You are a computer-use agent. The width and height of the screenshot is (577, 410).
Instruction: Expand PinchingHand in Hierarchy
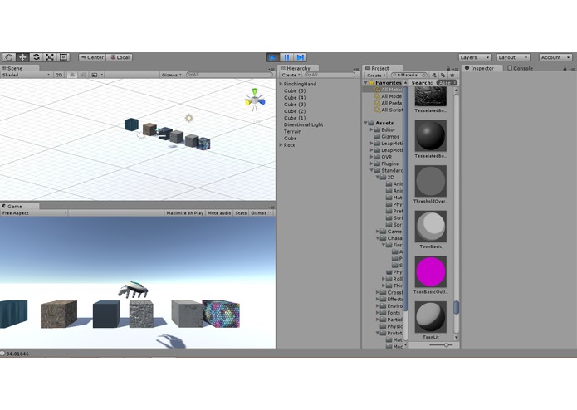point(281,84)
